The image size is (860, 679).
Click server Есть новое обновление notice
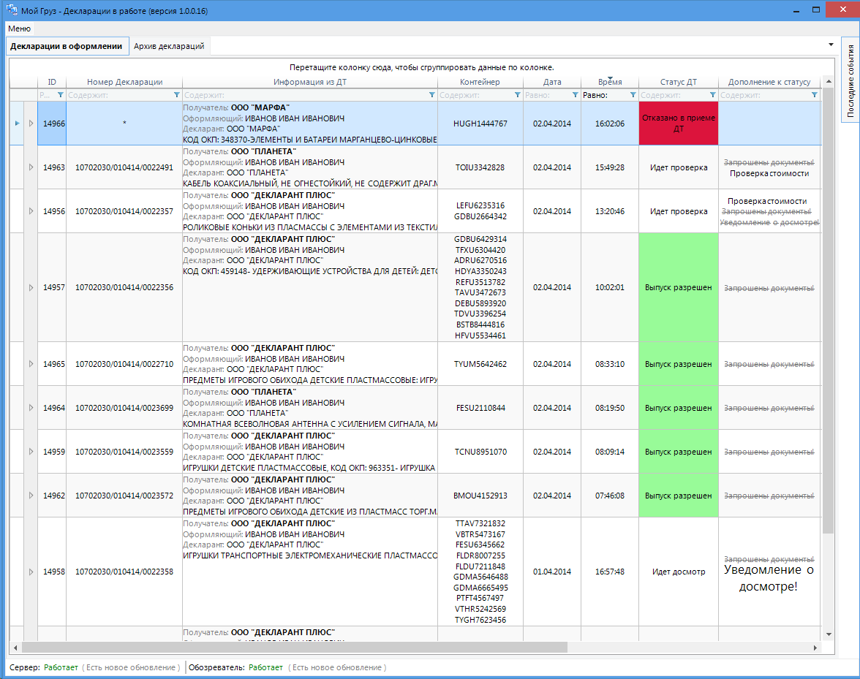[x=131, y=667]
